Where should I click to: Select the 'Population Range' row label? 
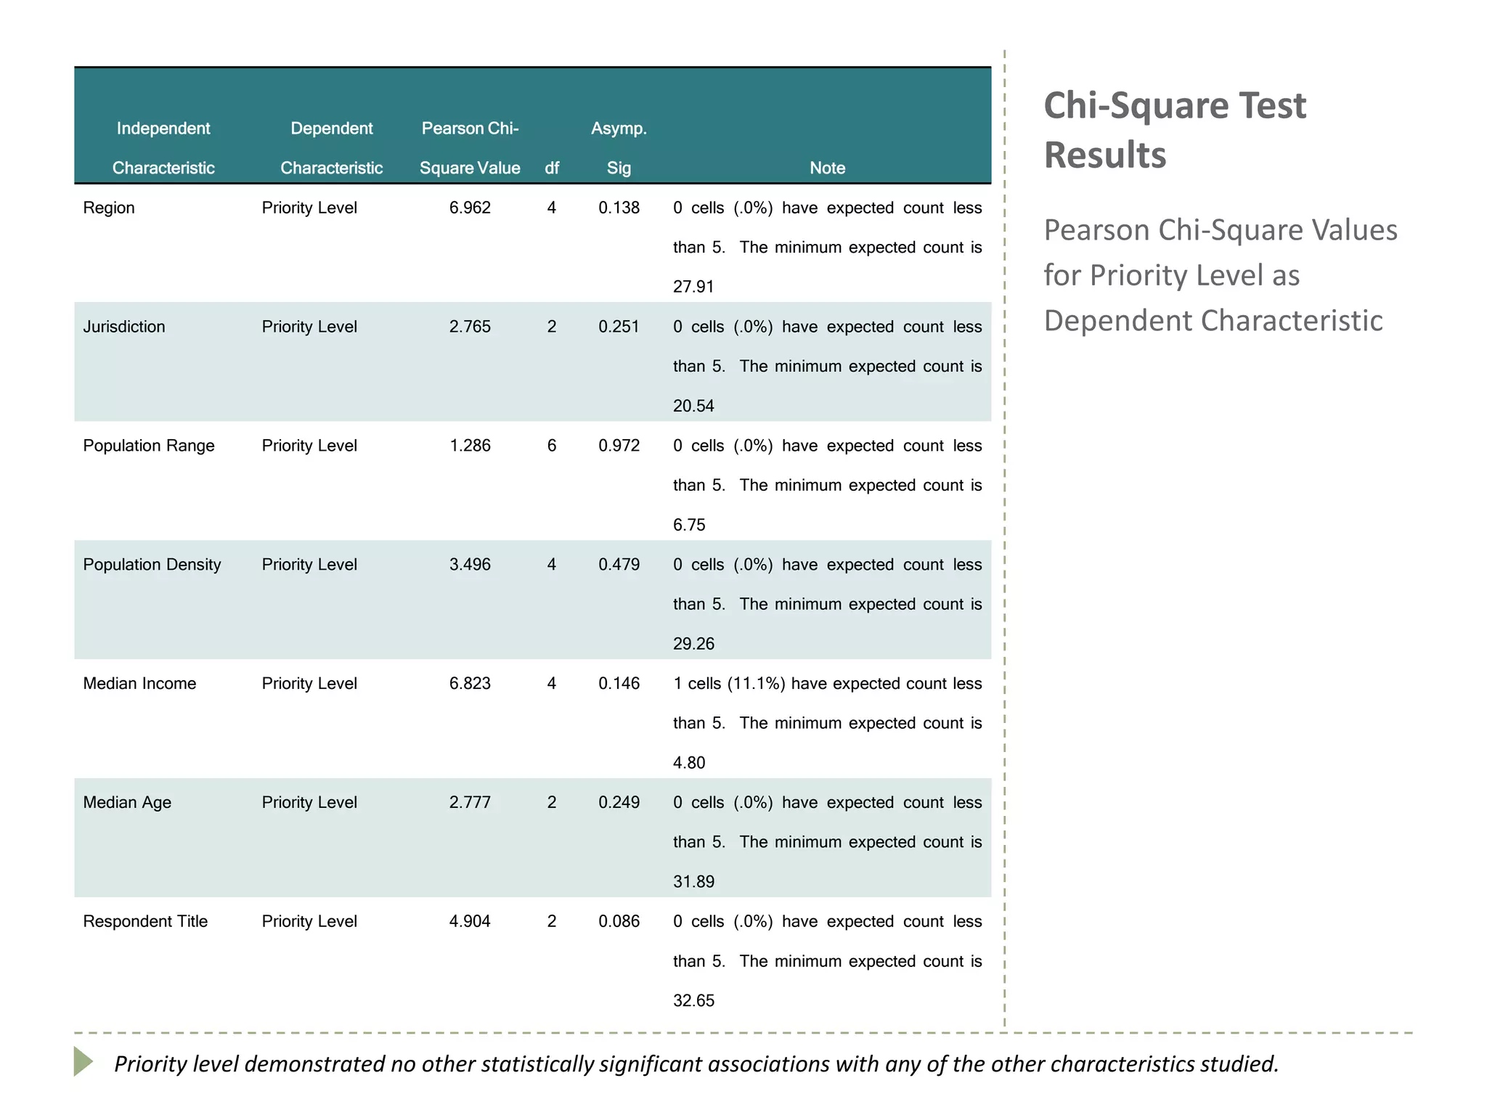tap(149, 446)
